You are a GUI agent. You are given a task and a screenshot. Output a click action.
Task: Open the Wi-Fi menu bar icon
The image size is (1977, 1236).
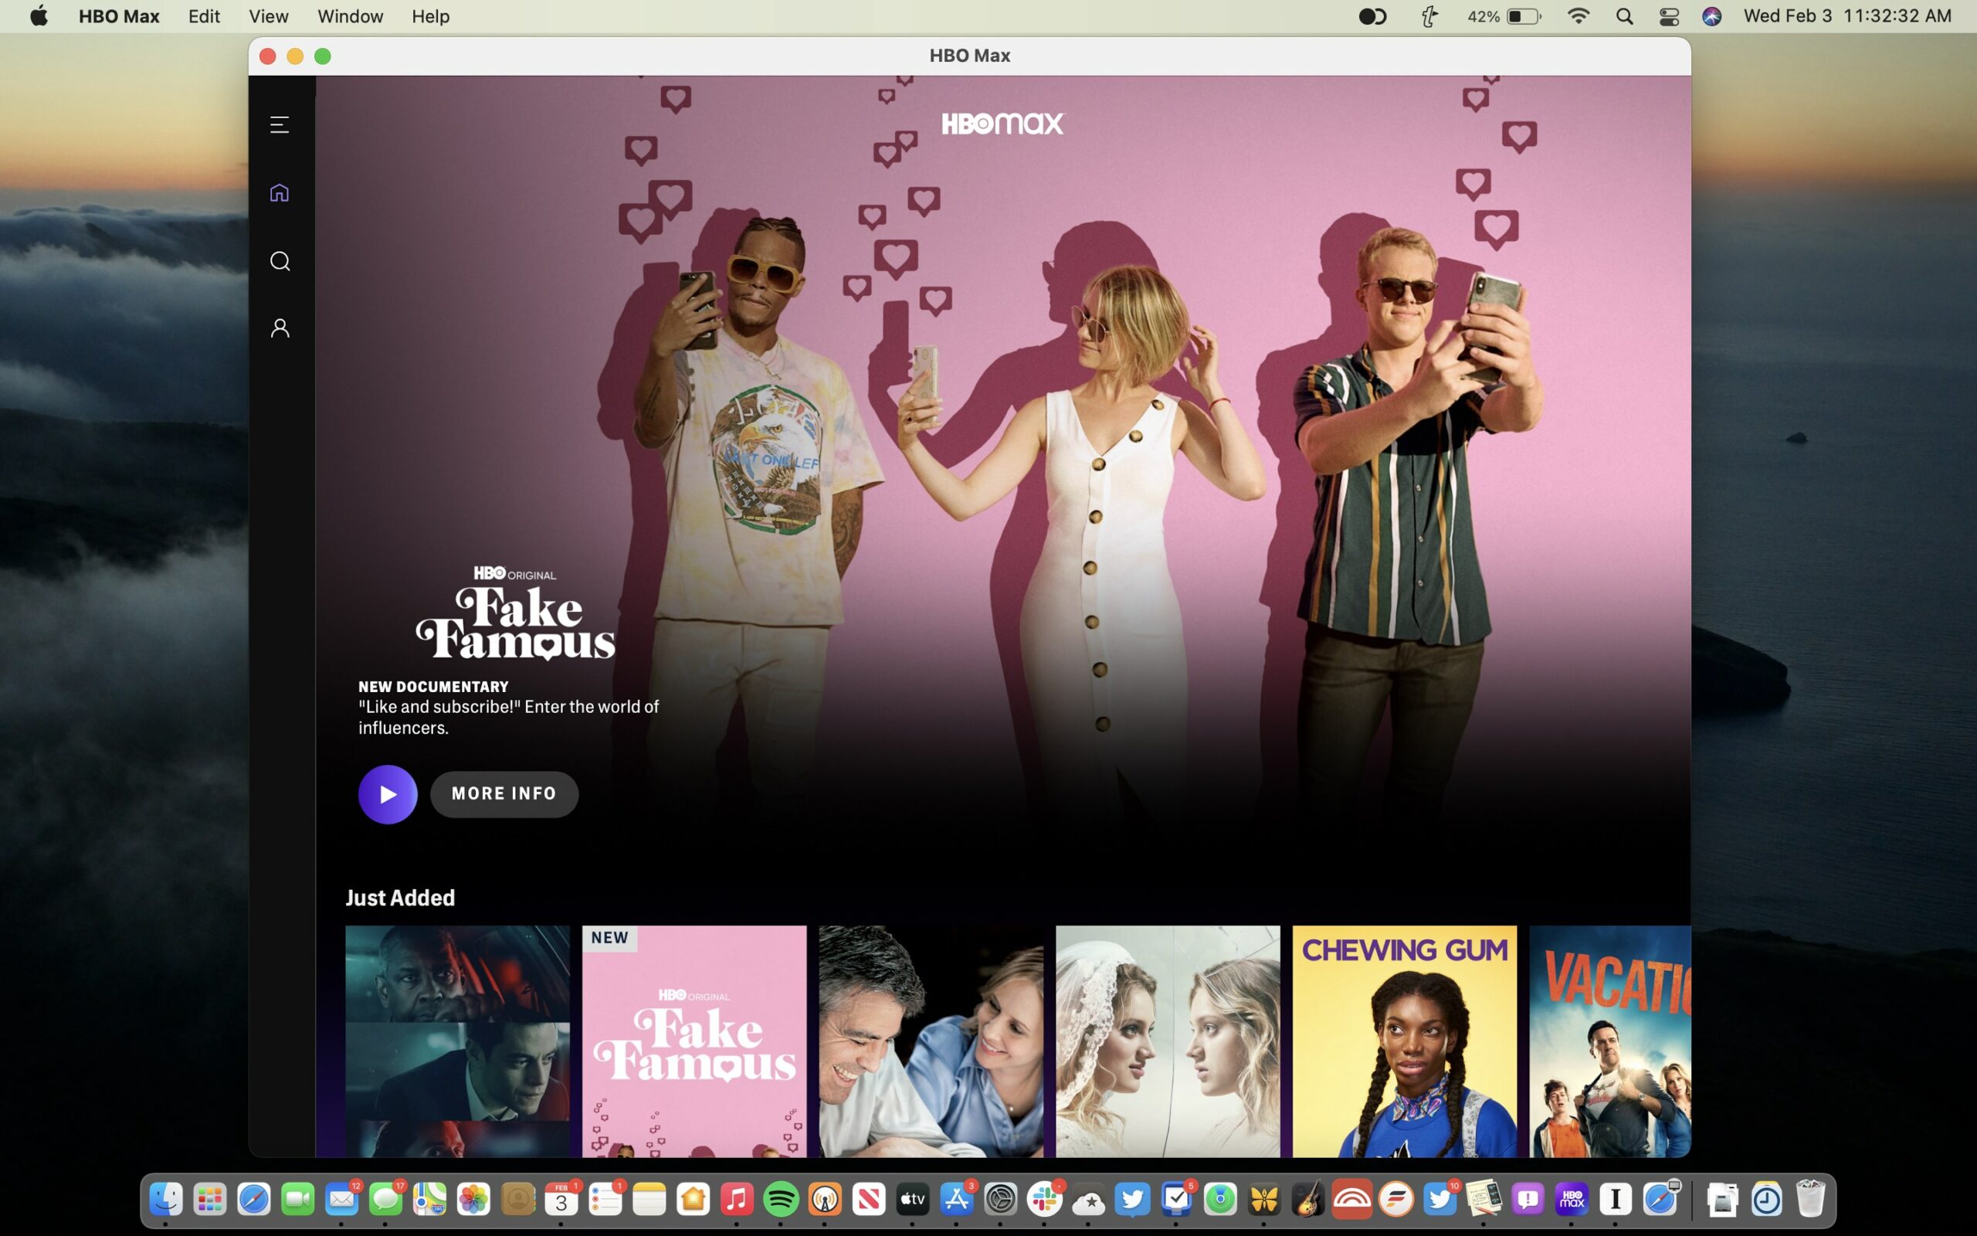click(1579, 16)
